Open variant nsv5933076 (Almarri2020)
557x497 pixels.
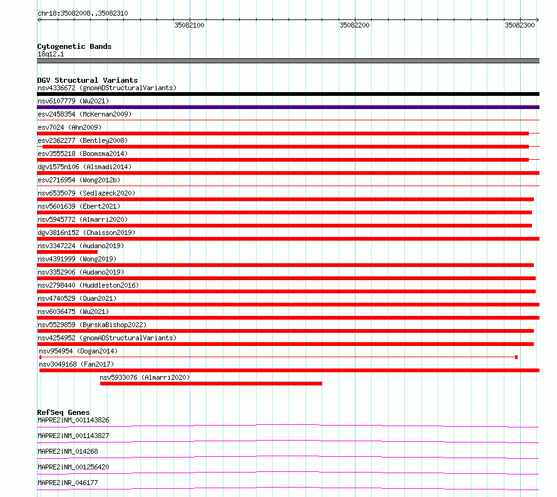pyautogui.click(x=145, y=377)
